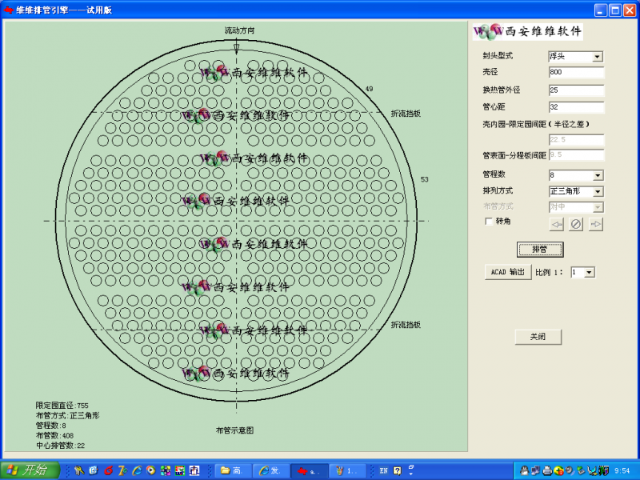Viewport: 640px width, 480px height.
Task: Click the number 53 beside the diagram
Action: (x=425, y=179)
